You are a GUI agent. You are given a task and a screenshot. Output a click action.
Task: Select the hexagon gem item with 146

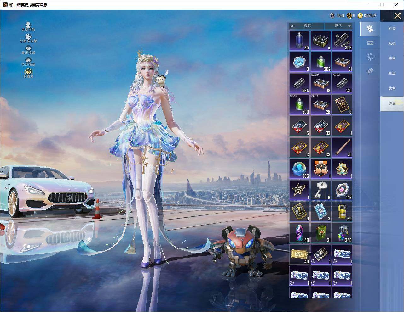(x=342, y=190)
